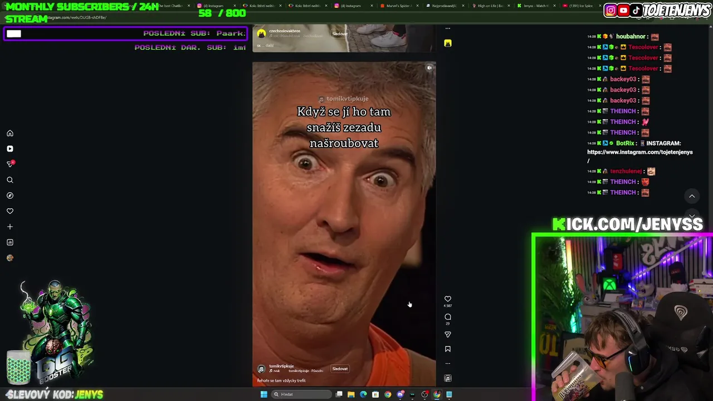
Task: Follow czechoslovakbros with Sledovat button
Action: coord(340,34)
